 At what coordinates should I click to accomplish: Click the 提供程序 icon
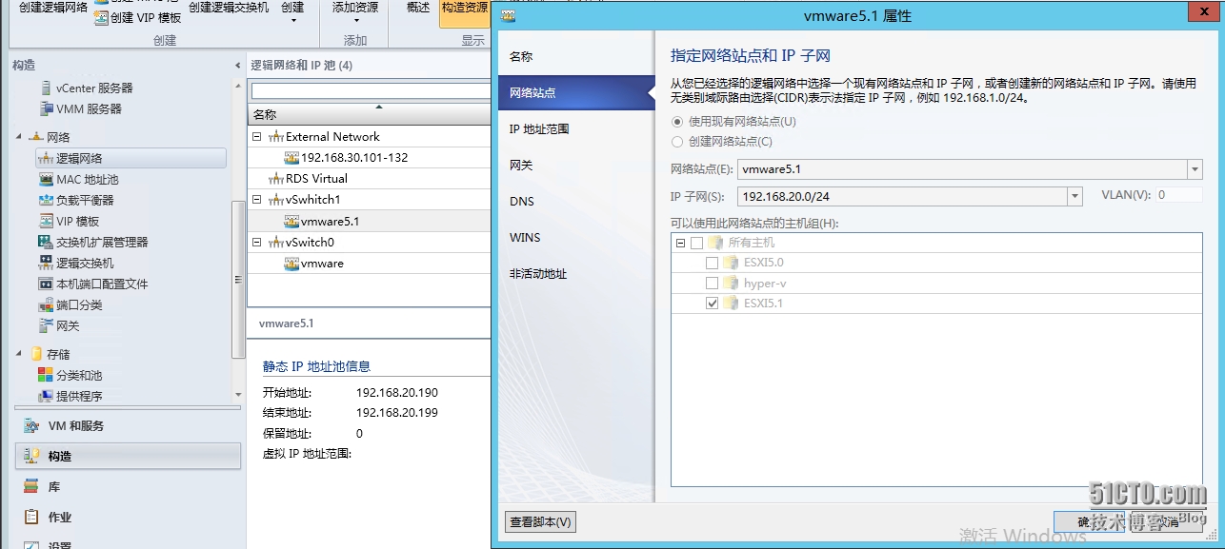click(x=46, y=396)
